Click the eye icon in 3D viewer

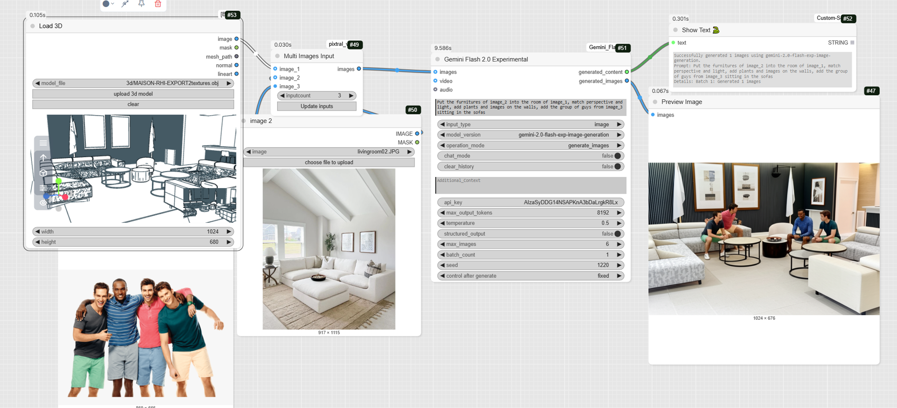coord(43,202)
